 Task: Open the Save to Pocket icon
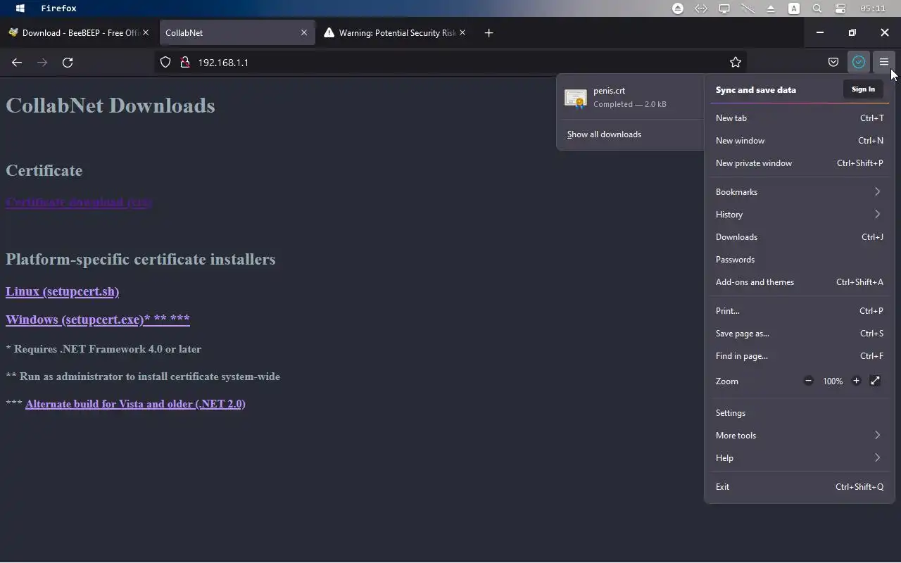833,62
